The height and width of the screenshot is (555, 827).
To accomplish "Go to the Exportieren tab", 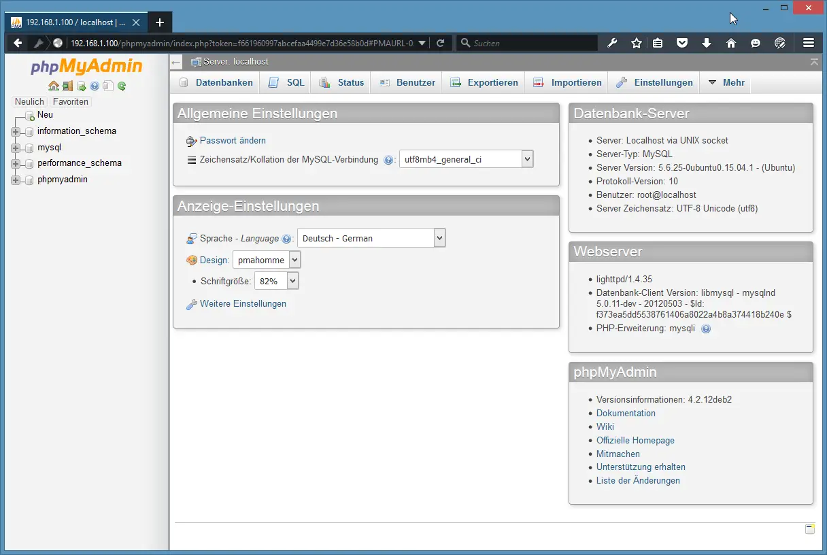I will (484, 82).
